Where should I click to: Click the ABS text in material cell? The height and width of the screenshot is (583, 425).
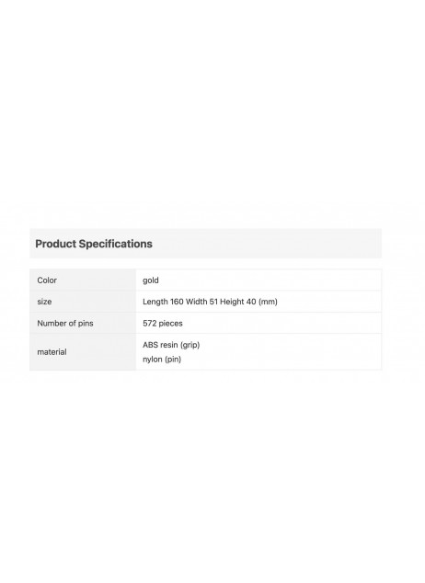coord(151,345)
